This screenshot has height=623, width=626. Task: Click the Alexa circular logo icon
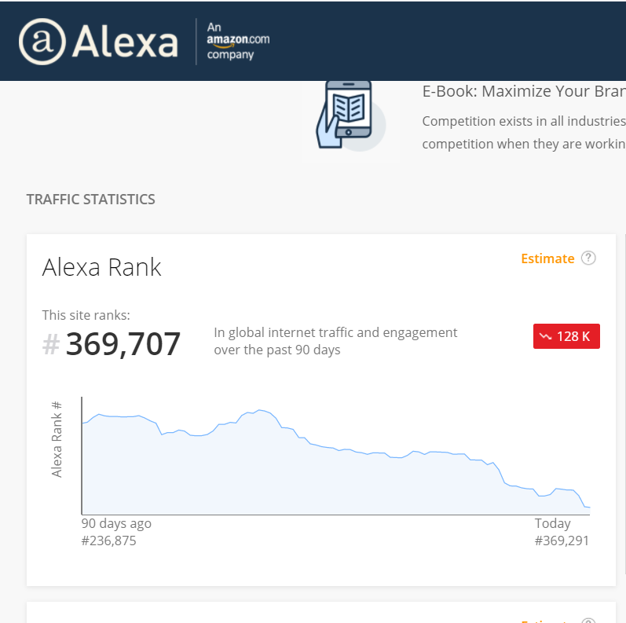tap(42, 41)
